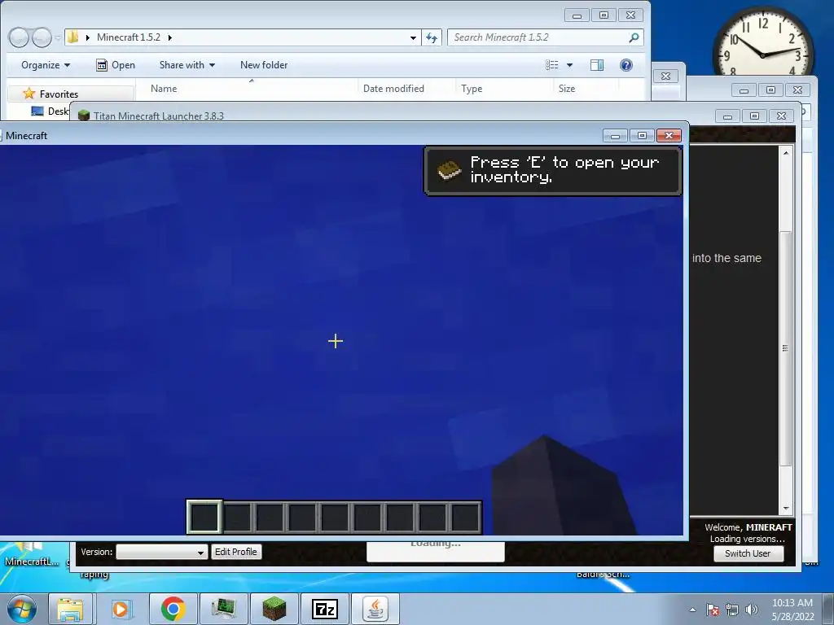Switch to the Java taskbar application
The height and width of the screenshot is (625, 834).
click(375, 609)
